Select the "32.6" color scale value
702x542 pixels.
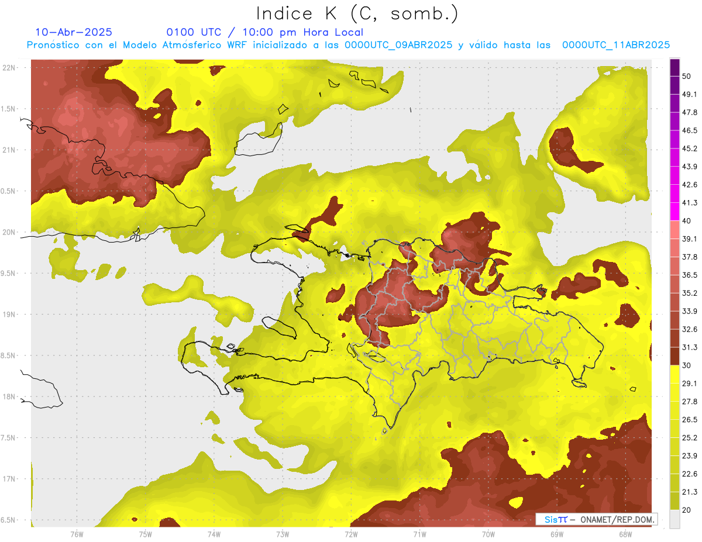[x=690, y=329]
